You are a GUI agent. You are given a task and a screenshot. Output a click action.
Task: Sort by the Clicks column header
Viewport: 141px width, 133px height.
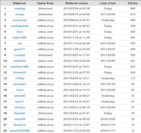(x=133, y=3)
